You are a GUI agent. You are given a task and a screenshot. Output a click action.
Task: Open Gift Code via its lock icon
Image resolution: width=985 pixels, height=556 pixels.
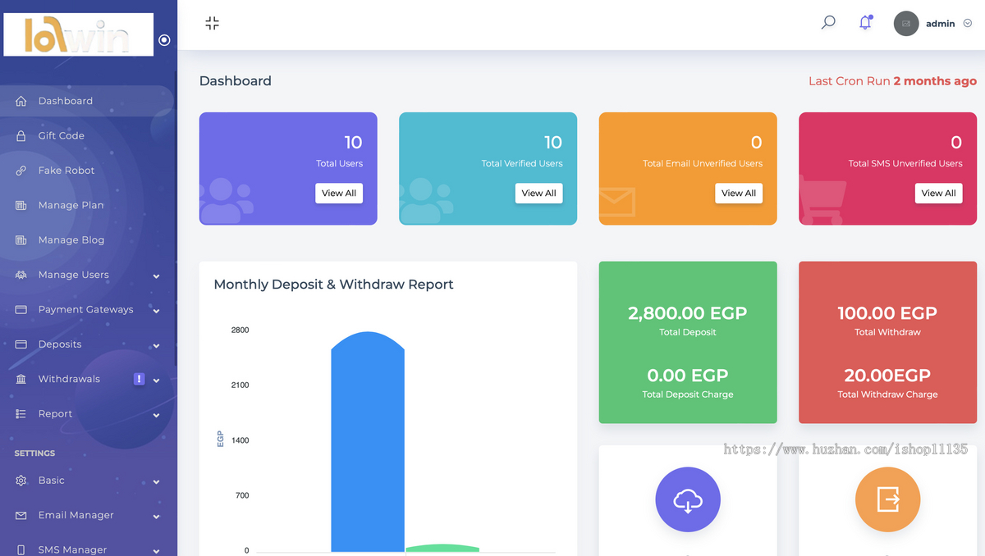(x=21, y=136)
